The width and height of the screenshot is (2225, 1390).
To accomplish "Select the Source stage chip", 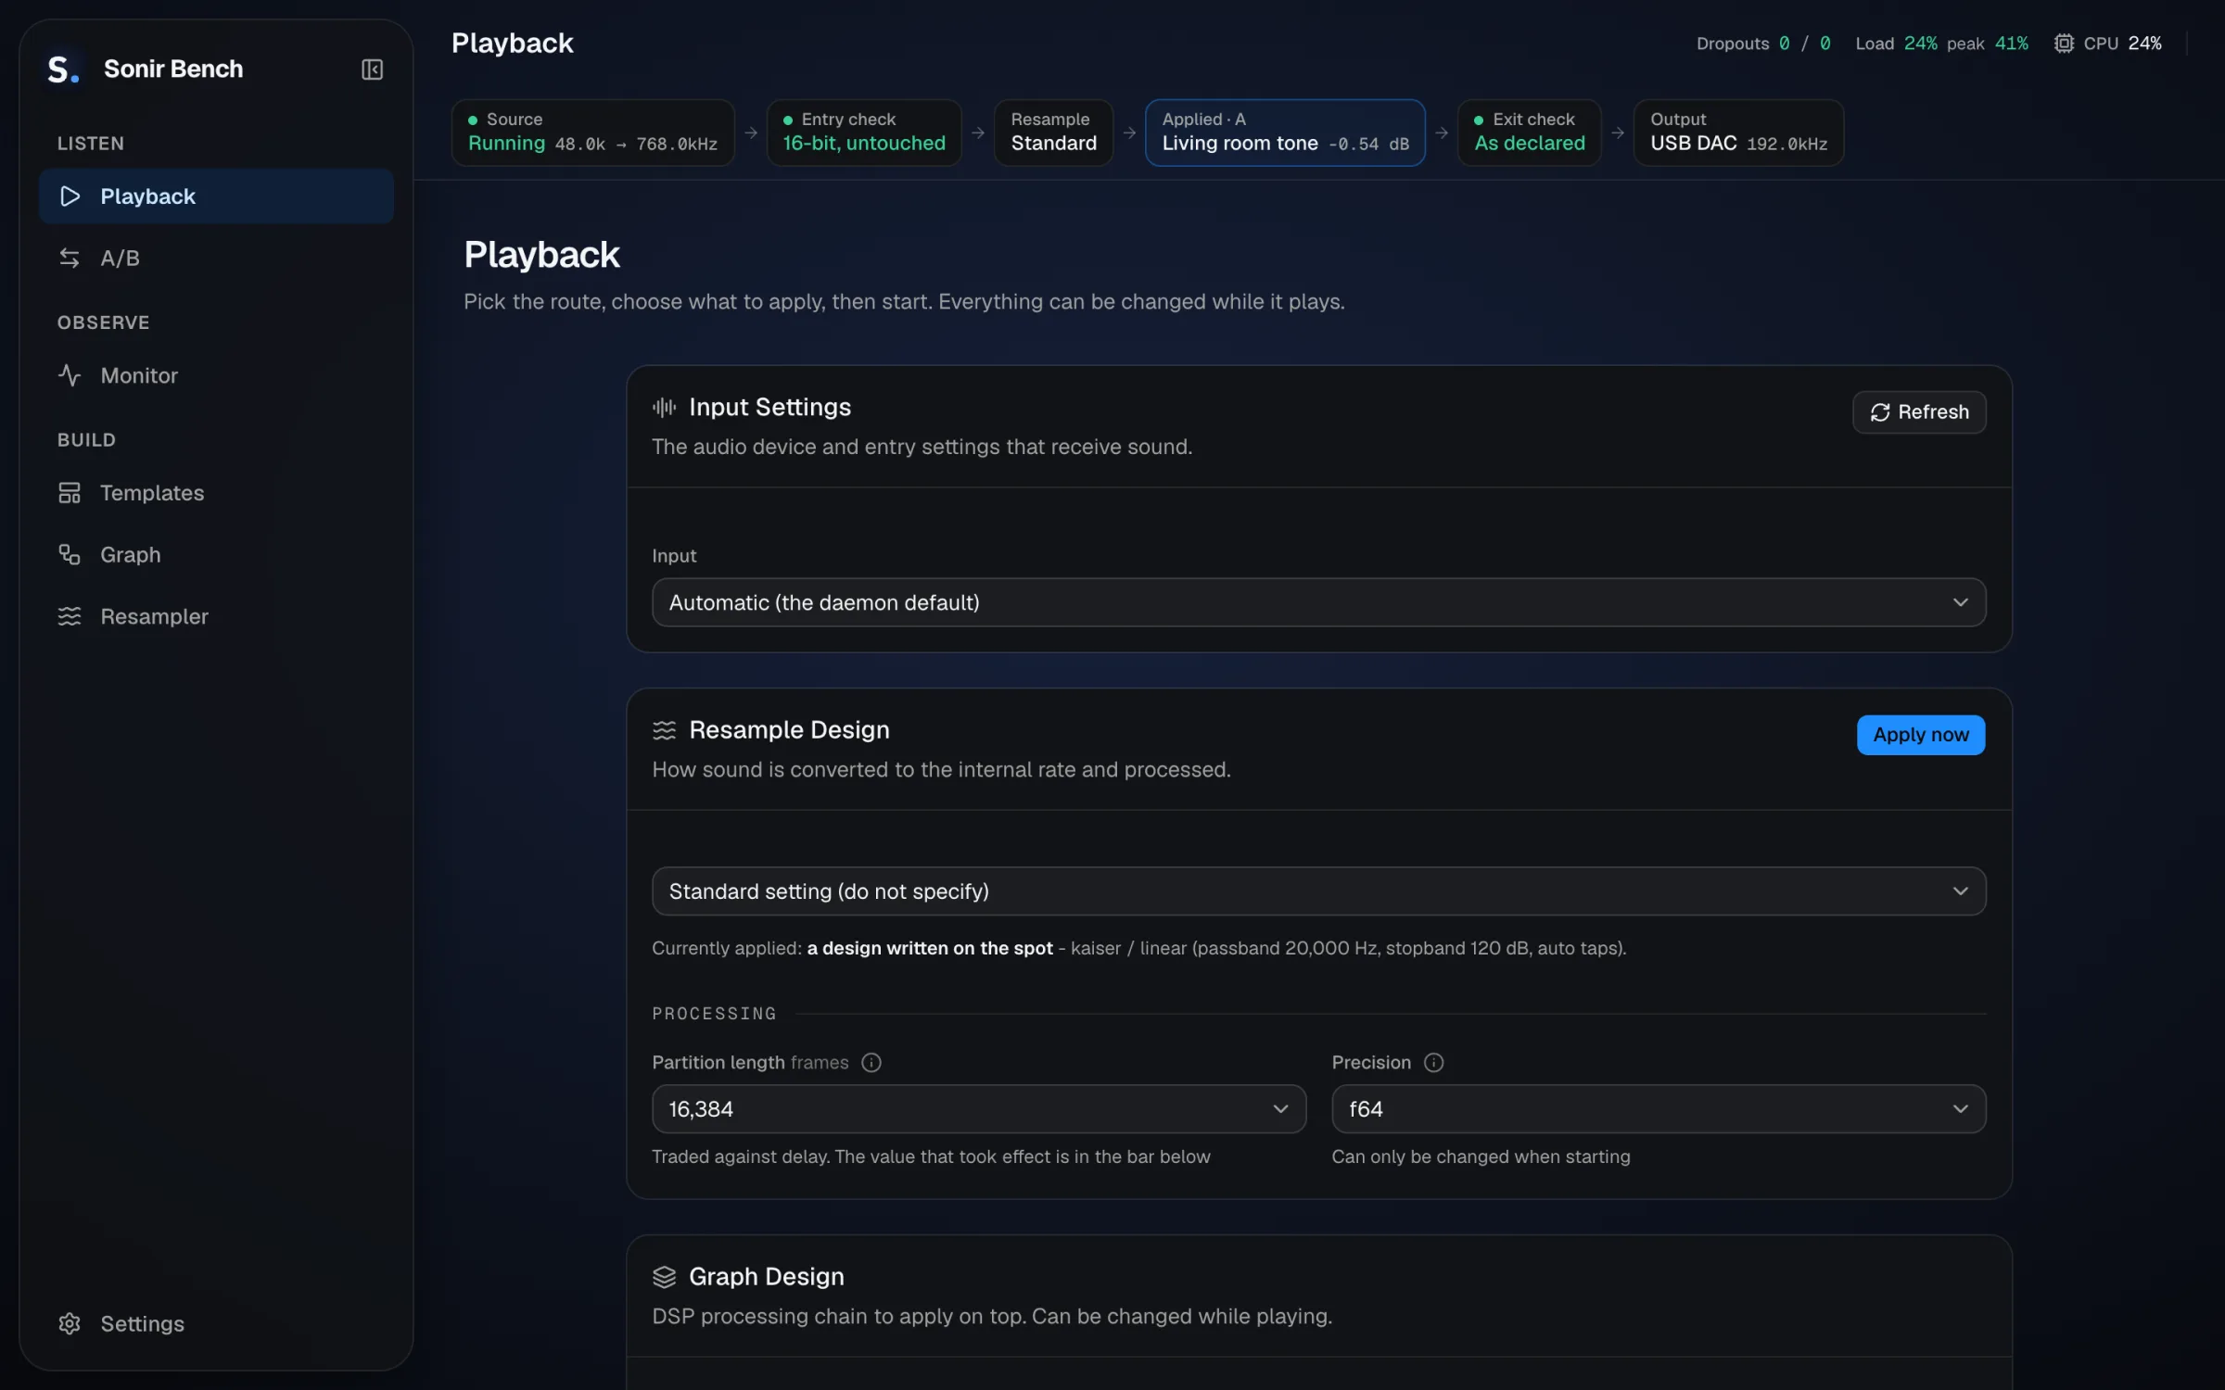I will pos(593,133).
